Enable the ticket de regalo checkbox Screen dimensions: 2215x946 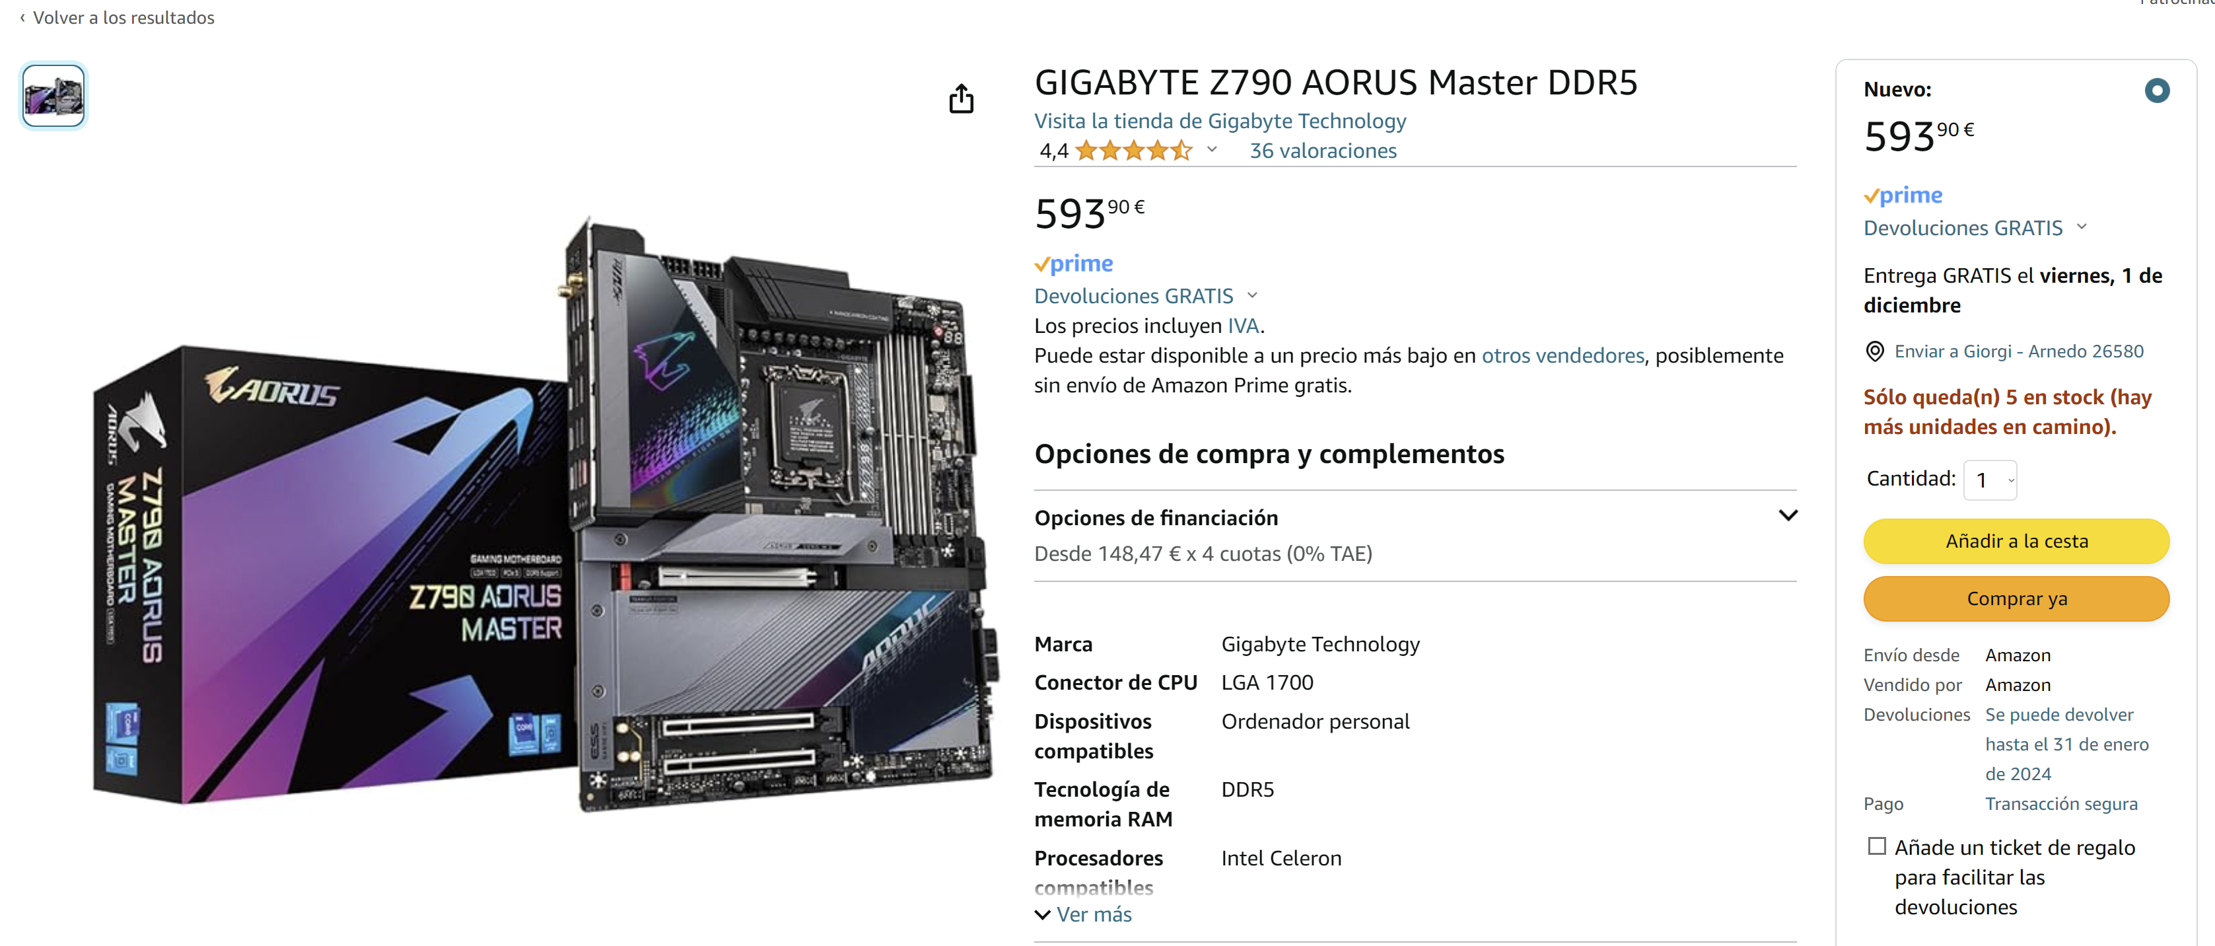tap(1876, 846)
